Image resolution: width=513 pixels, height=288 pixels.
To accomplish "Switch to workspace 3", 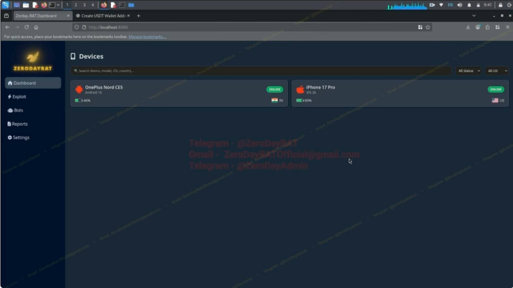I will click(x=84, y=5).
